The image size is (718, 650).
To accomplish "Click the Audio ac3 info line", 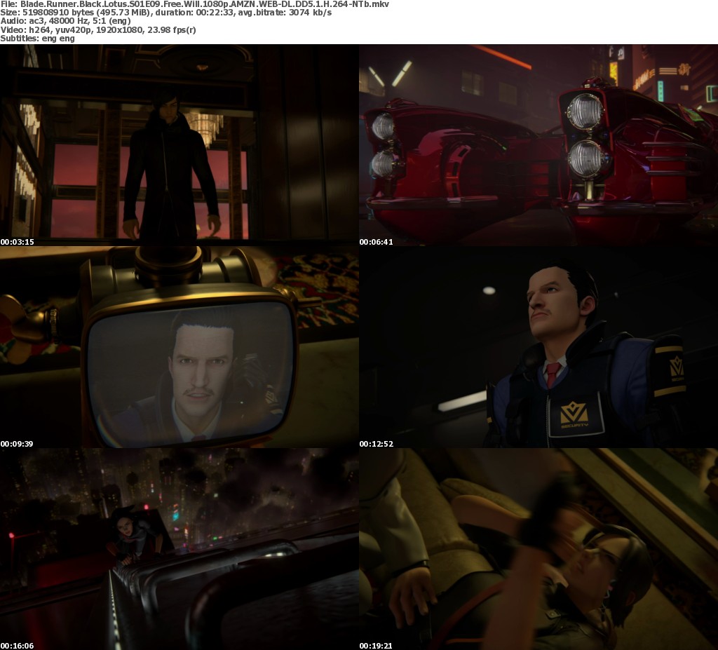I will tap(67, 21).
